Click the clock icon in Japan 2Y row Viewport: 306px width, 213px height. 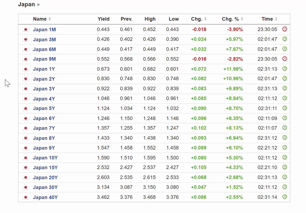pos(285,78)
